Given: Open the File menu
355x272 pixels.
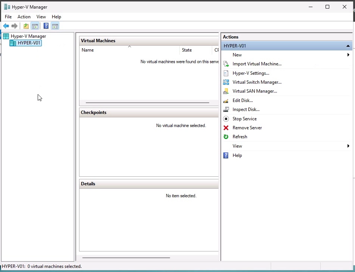Looking at the screenshot, I should pos(8,17).
